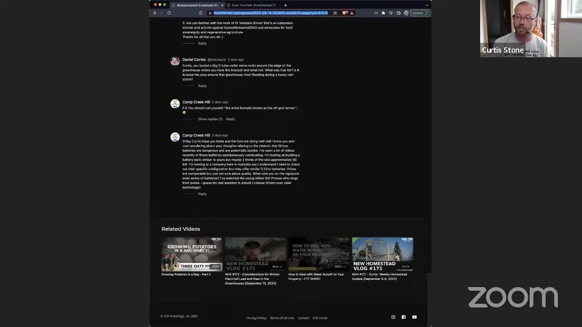This screenshot has width=582, height=327.
Task: Open YouTube via the footer icon
Action: (414, 317)
